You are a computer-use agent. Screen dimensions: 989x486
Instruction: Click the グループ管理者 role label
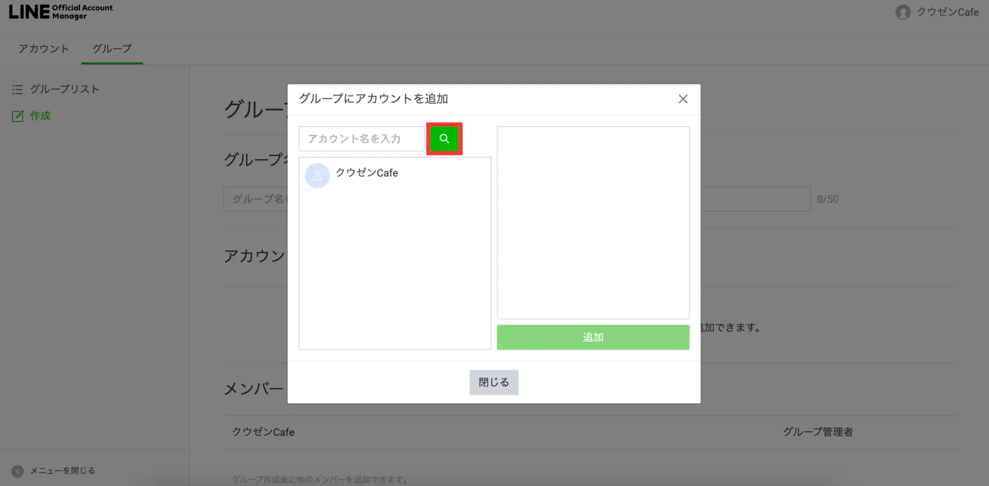tap(818, 432)
